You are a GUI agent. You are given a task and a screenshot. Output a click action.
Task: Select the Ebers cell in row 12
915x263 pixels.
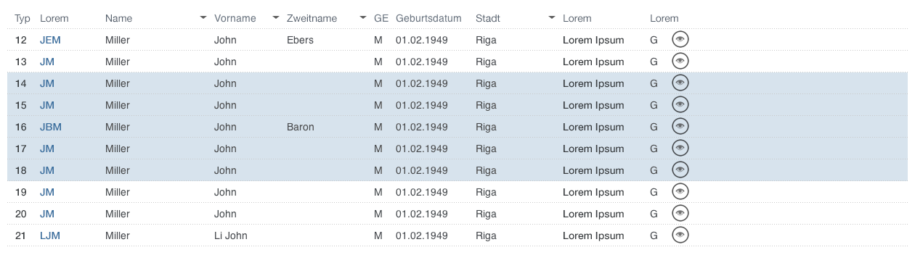click(x=300, y=40)
